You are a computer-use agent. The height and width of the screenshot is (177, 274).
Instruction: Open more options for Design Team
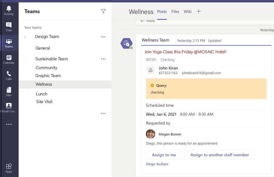click(x=103, y=37)
